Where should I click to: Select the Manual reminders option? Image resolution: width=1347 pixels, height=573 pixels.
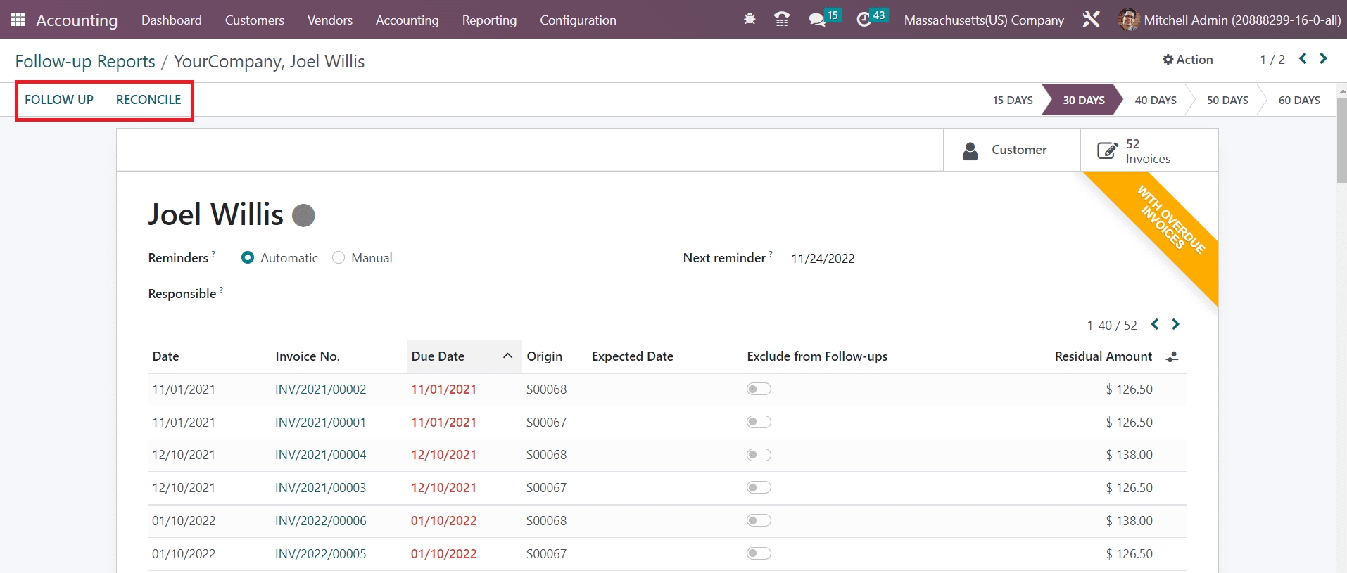[x=339, y=258]
